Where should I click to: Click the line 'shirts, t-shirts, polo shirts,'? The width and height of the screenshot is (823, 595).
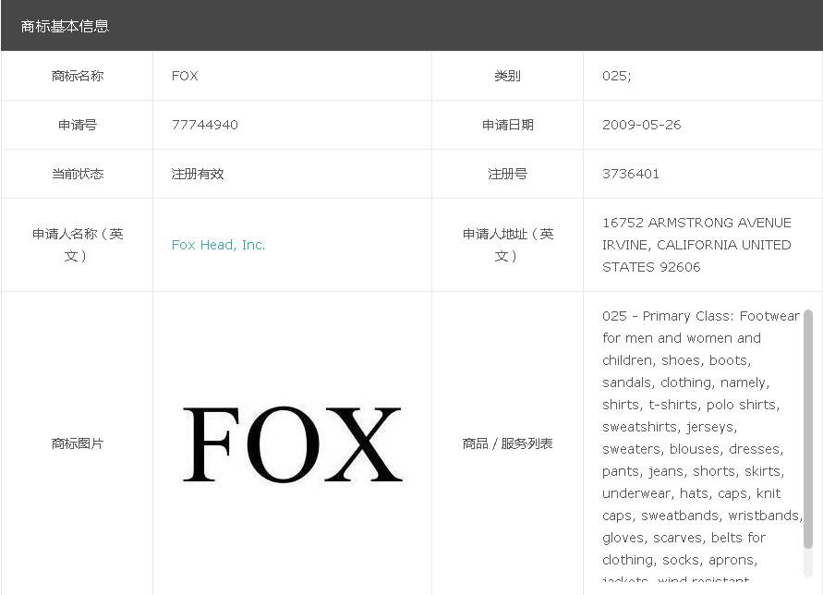[x=691, y=405]
